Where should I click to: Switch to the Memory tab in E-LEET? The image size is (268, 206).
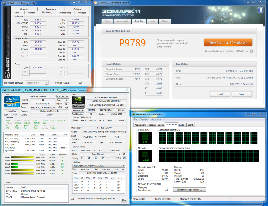31,13
